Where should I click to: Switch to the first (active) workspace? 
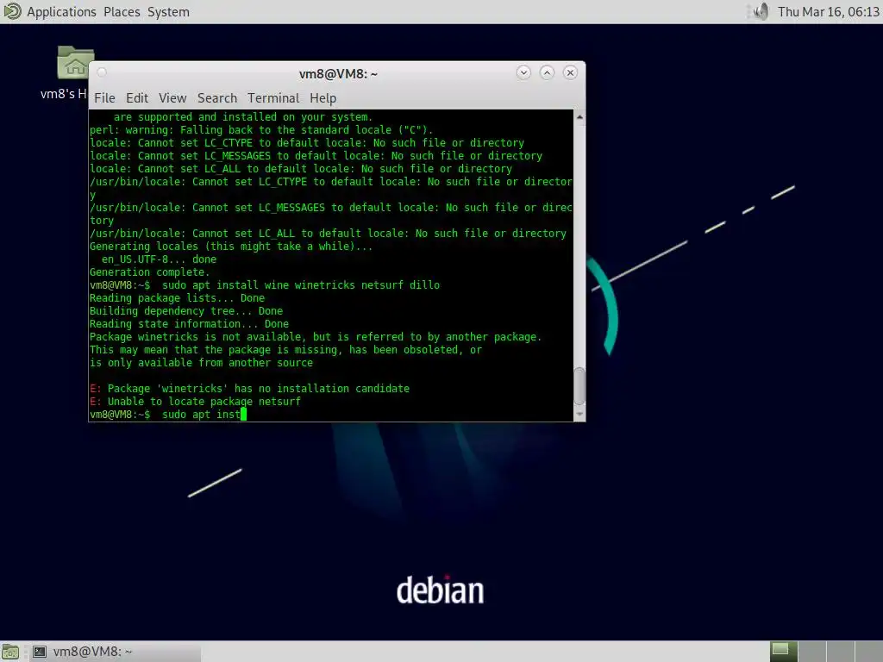click(783, 652)
